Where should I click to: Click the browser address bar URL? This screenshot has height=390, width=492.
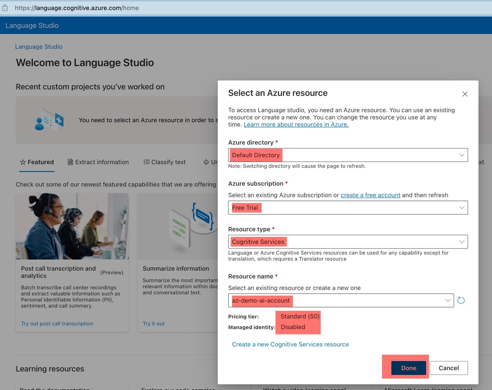[x=76, y=8]
